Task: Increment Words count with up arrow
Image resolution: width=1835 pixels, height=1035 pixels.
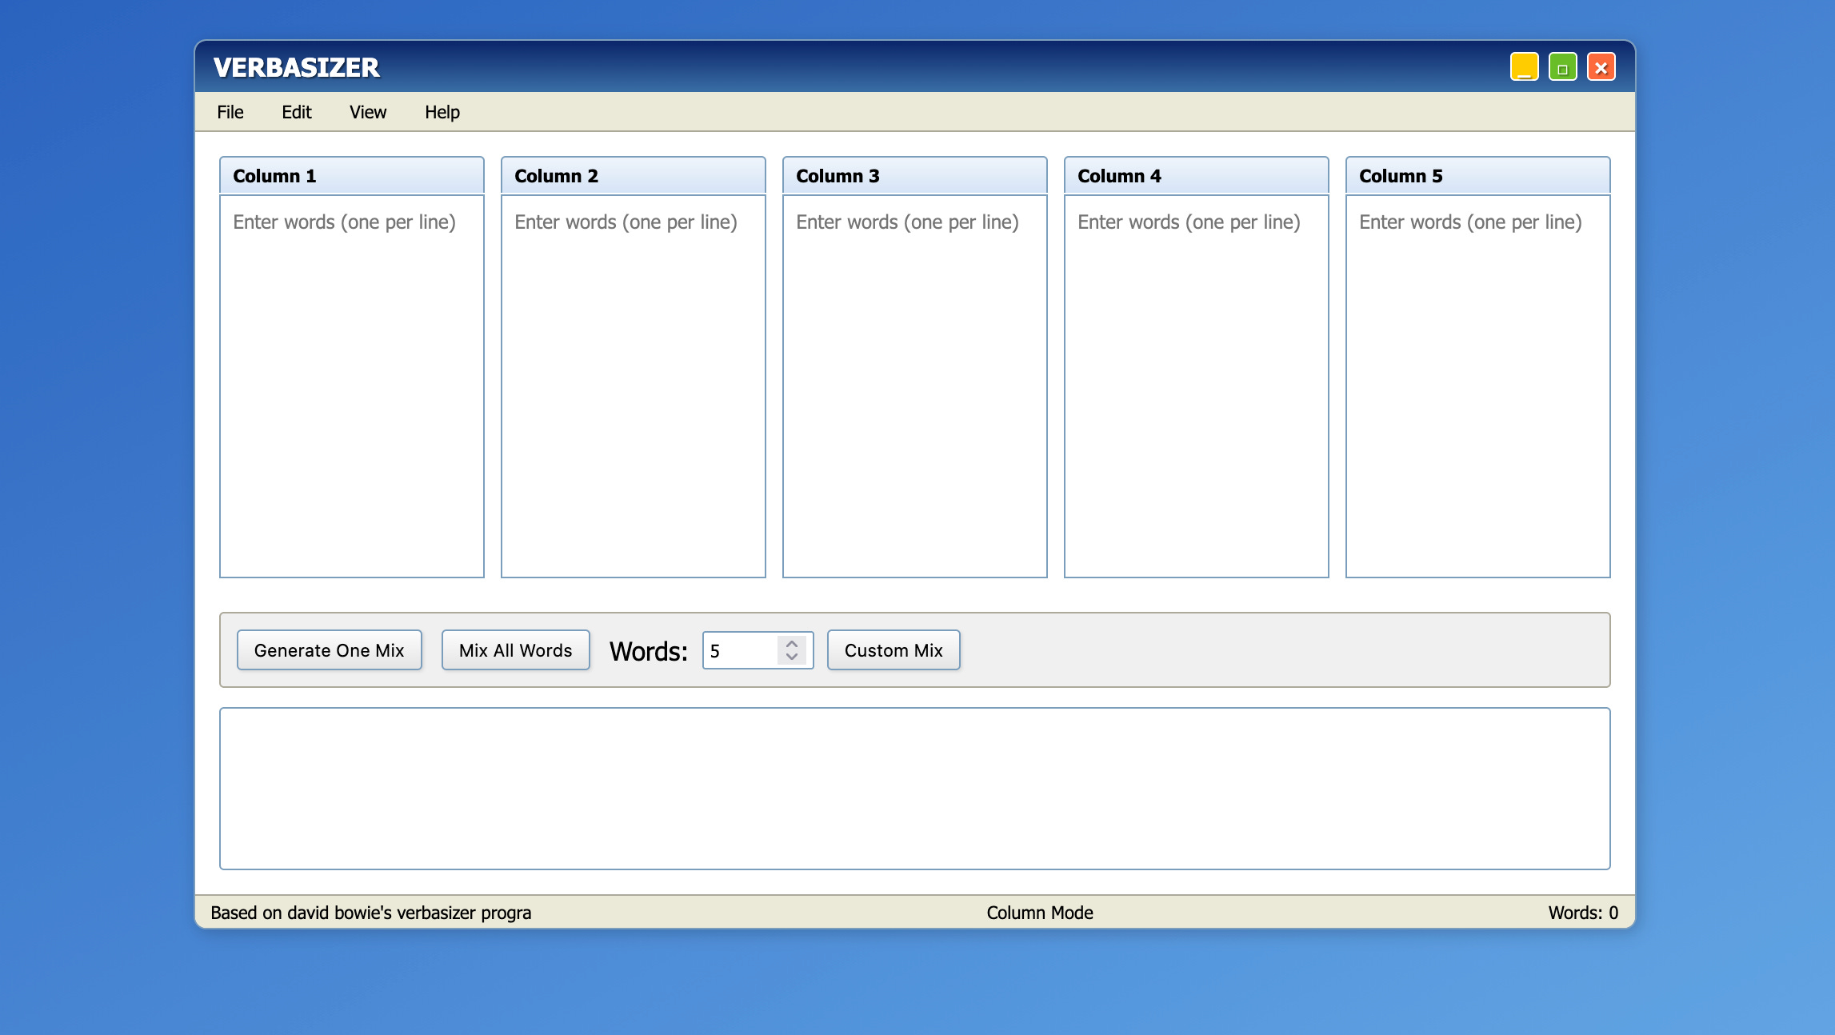Action: coord(791,643)
